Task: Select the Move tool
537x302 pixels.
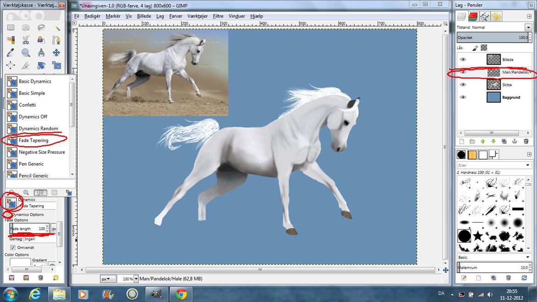Action: point(56,53)
